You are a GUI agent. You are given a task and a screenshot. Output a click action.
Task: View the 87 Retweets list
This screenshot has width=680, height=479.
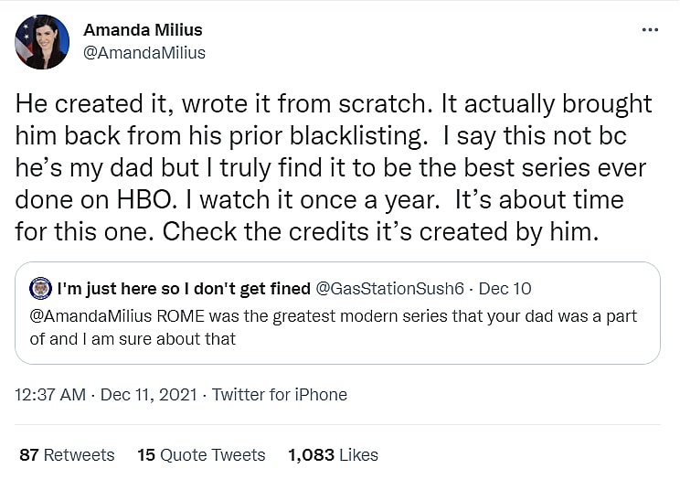[x=67, y=454]
